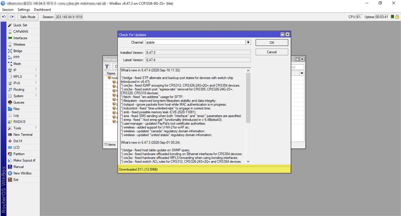Click the lock icon near Uptime
This screenshot has width=401, height=216.
point(397,17)
